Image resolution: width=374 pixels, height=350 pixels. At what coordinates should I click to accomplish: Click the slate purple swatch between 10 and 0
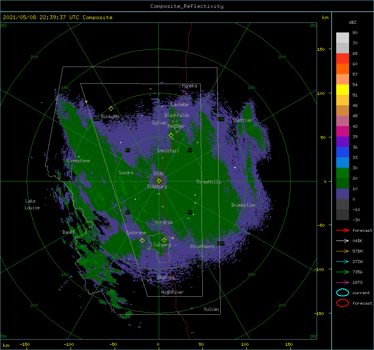click(x=342, y=194)
